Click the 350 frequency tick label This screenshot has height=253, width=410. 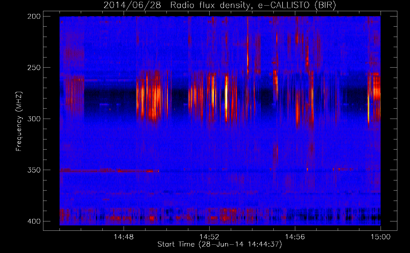point(34,170)
